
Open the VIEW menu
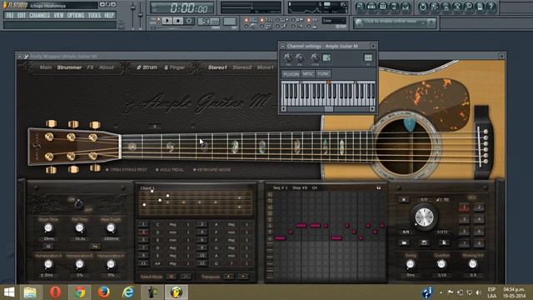[58, 15]
